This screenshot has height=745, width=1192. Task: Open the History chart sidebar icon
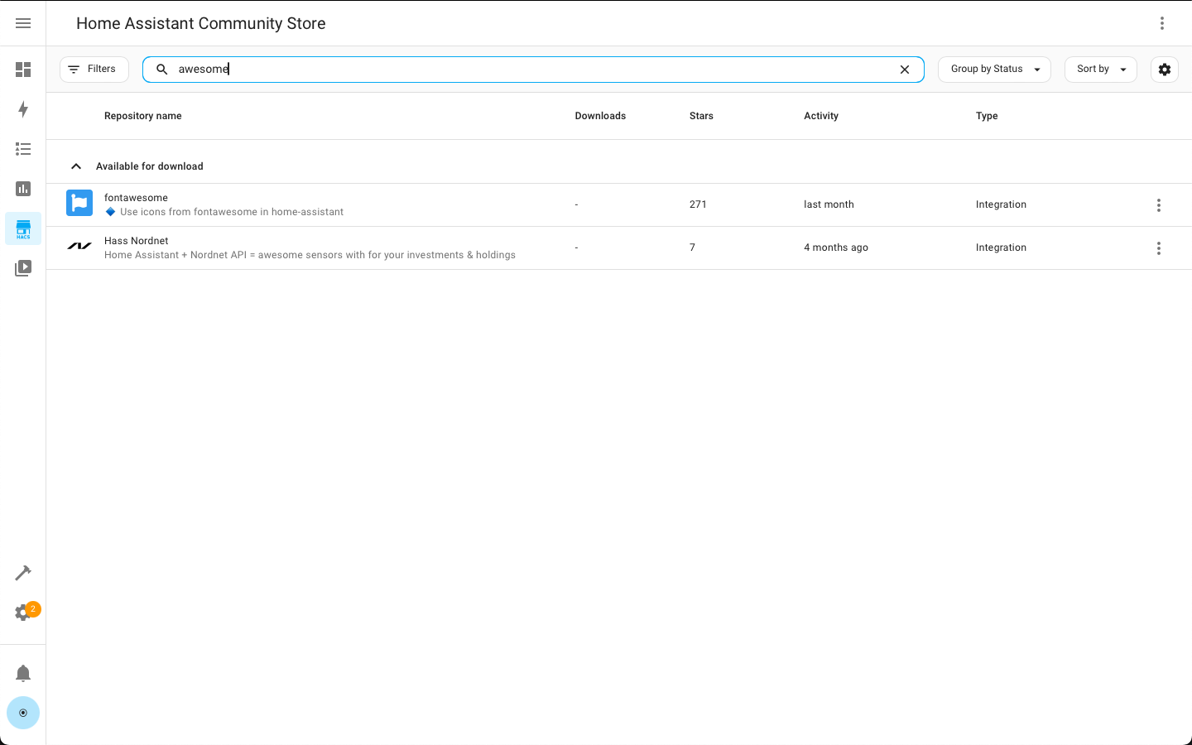(23, 189)
